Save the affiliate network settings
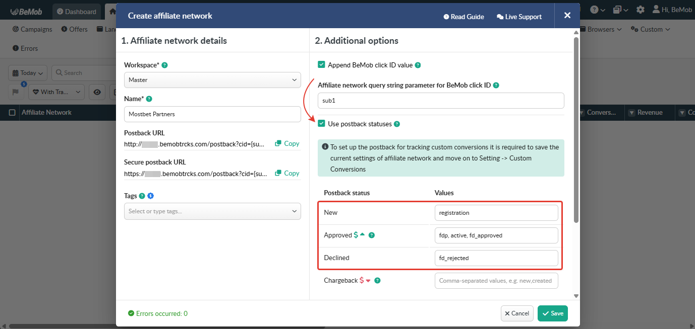Viewport: 695px width, 329px height. pos(552,313)
